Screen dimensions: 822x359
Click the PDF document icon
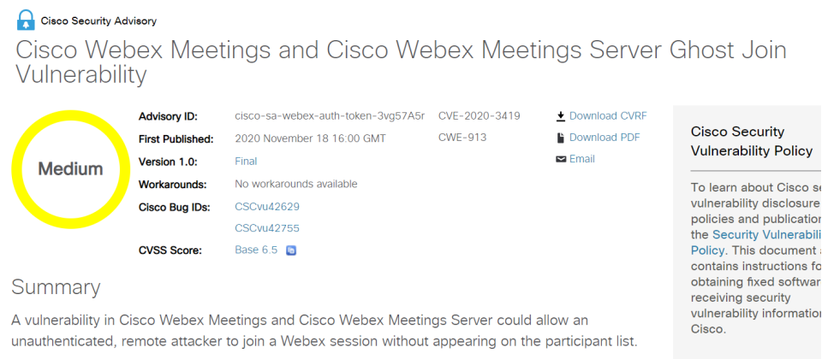(x=560, y=138)
